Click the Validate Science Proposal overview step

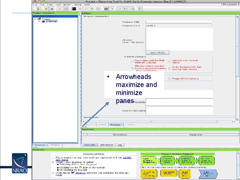[x=187, y=161]
